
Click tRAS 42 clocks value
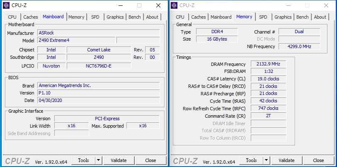tap(269, 101)
